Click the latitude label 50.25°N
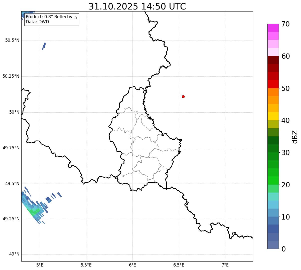The height and width of the screenshot is (270, 301). (11, 76)
